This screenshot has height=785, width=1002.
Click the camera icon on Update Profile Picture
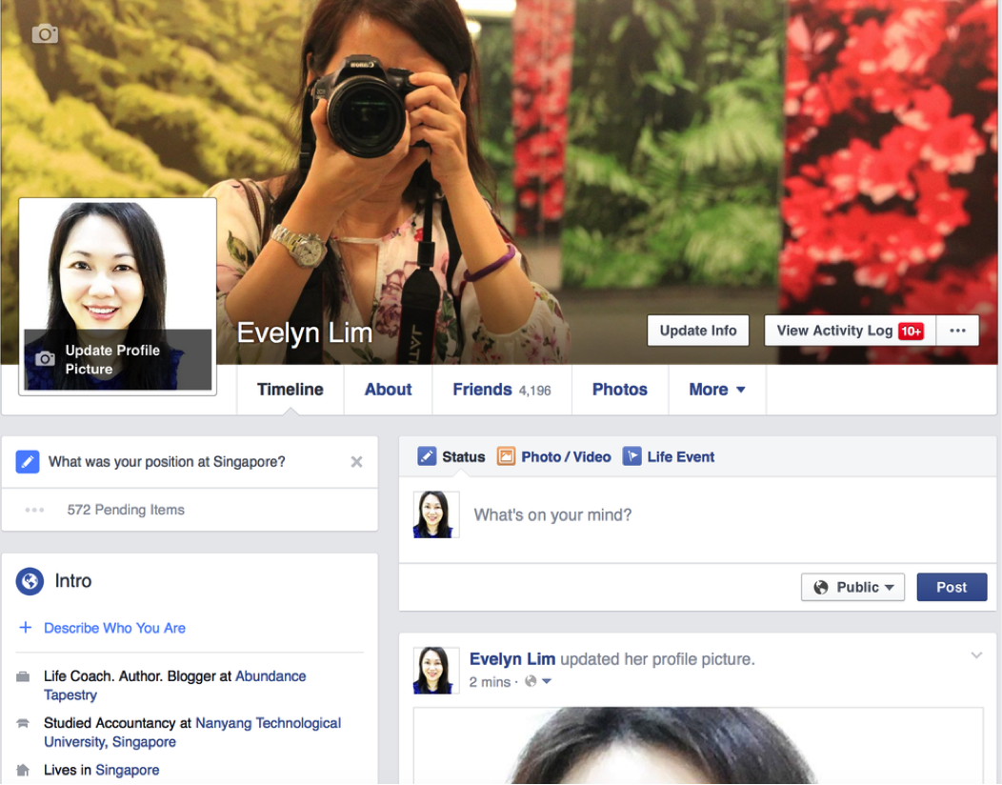tap(45, 358)
